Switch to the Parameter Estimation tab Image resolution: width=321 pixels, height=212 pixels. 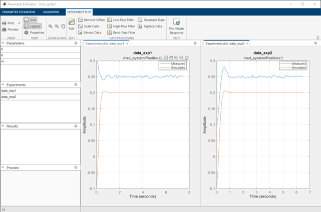tap(20, 11)
